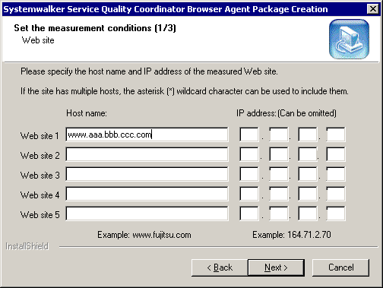Image resolution: width=383 pixels, height=288 pixels.
Task: Click the installer computer icon in header
Action: 349,39
